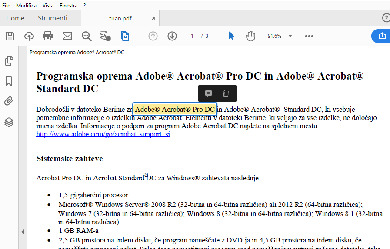Switch to the Strumenti tab
Screen dimensions: 390x249
click(x=53, y=18)
